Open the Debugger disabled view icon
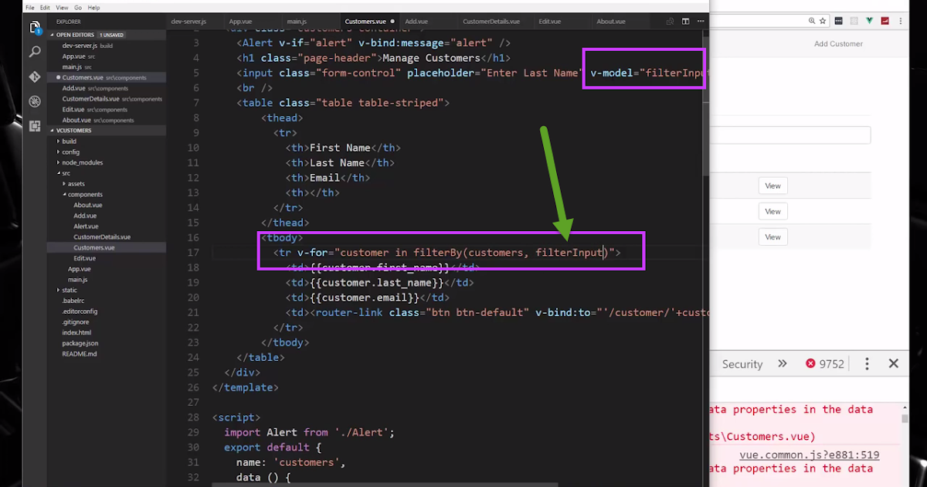 pos(35,101)
